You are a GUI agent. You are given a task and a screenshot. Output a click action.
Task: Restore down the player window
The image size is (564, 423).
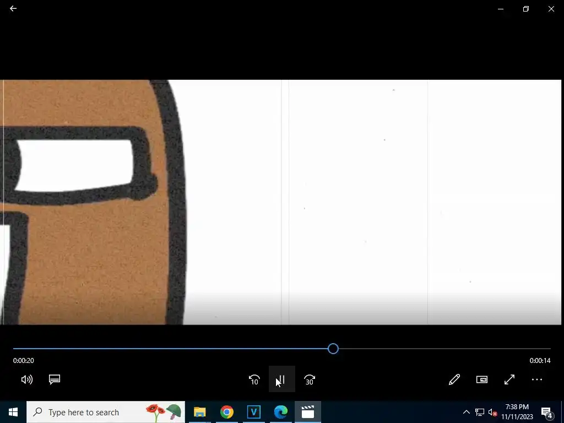(526, 9)
